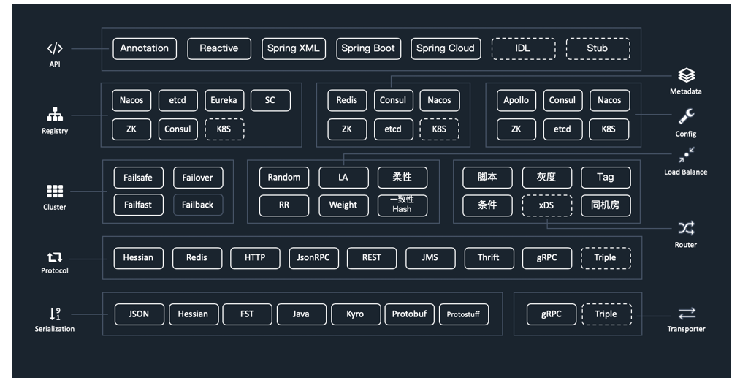Select the Failback cluster box
The height and width of the screenshot is (383, 740).
[198, 205]
